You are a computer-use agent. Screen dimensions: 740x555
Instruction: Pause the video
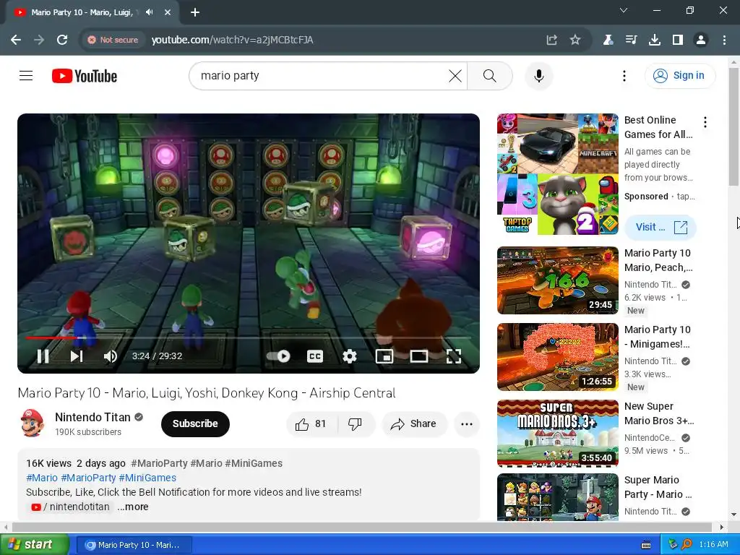[x=43, y=356]
